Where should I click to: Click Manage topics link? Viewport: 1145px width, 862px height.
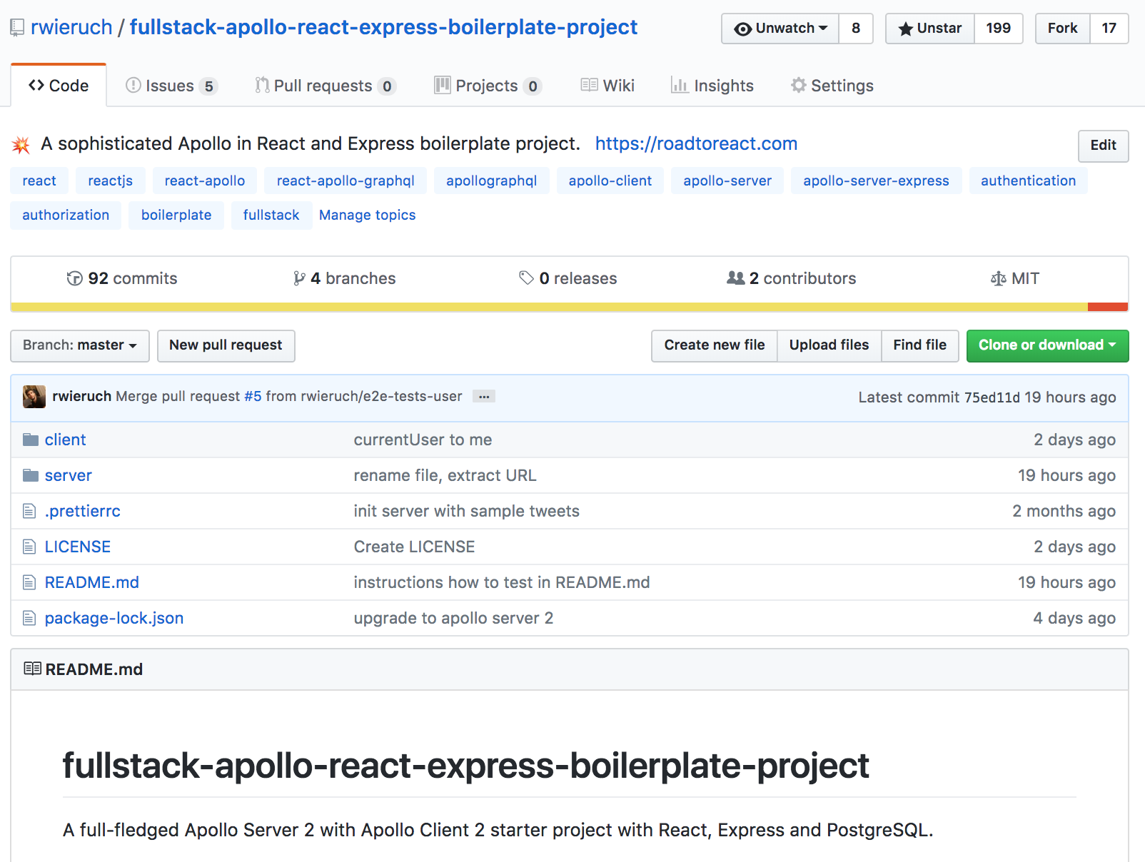pos(368,215)
